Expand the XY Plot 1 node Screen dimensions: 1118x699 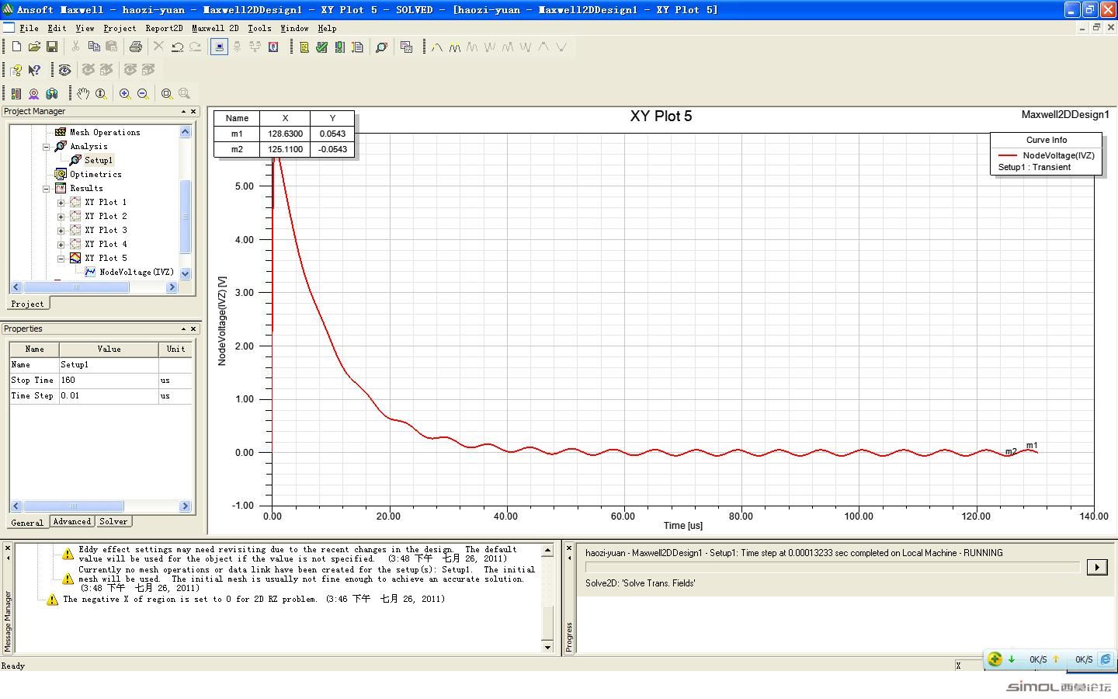pos(61,202)
